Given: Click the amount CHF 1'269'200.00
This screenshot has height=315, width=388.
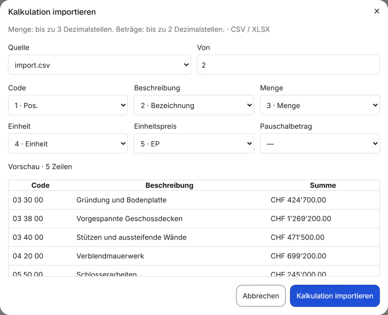Looking at the screenshot, I should coord(300,219).
